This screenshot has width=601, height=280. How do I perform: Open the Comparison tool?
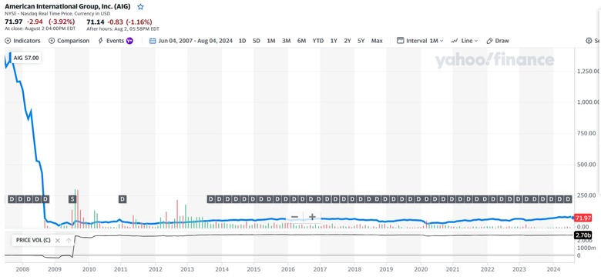[69, 41]
